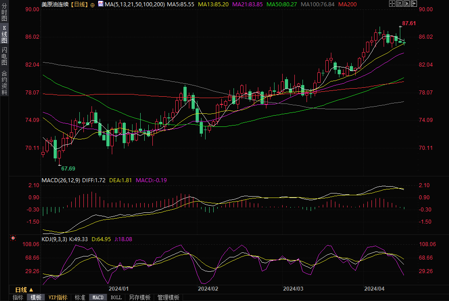Click the MACD(26,12,9) parameter label
The image size is (449, 301).
(61, 180)
